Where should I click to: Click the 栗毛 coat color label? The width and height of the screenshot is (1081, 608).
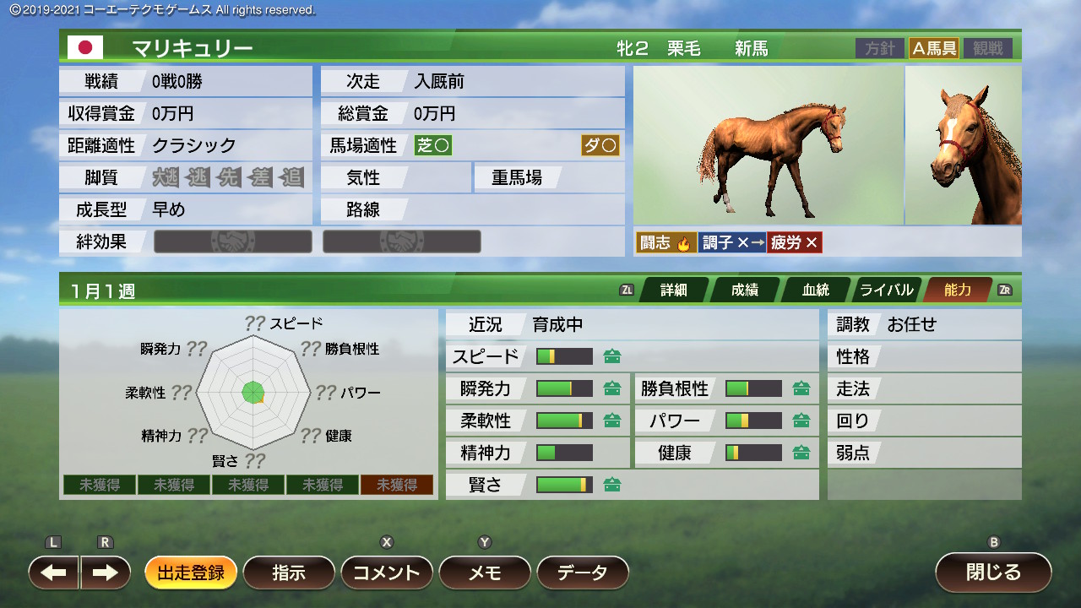tap(684, 48)
